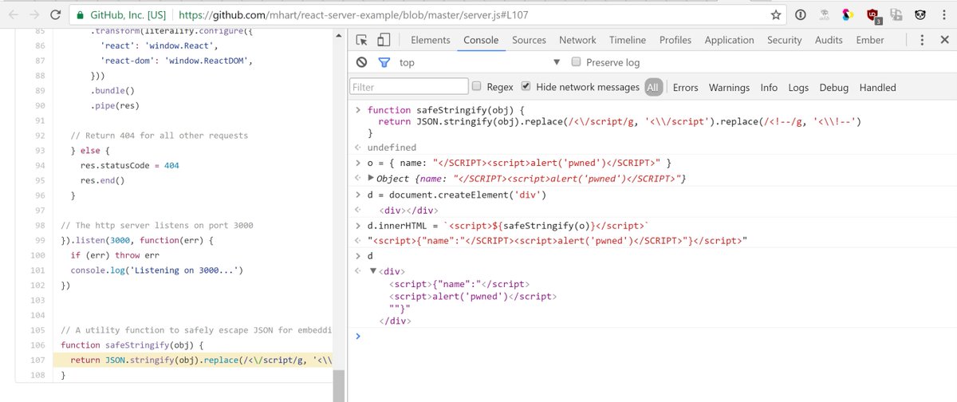Image resolution: width=957 pixels, height=402 pixels.
Task: Filter console by Logs
Action: pyautogui.click(x=798, y=88)
